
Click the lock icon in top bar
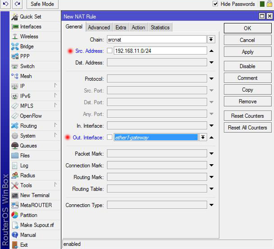tap(269, 4)
